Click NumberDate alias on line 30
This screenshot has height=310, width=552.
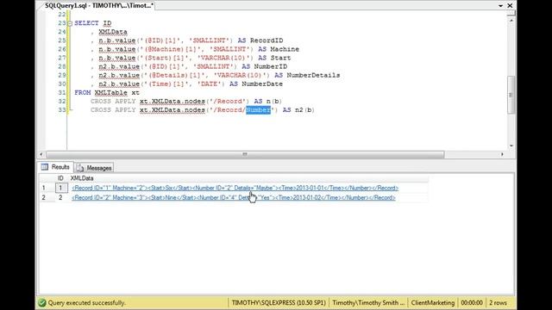(262, 84)
